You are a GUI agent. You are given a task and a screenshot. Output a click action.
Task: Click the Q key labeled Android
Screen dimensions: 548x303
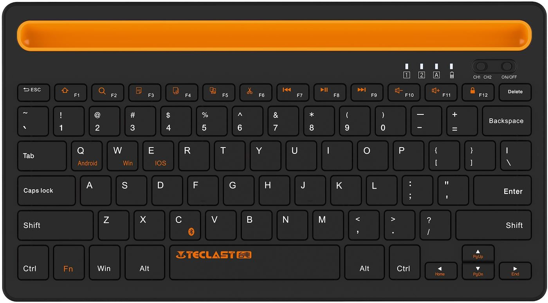tap(87, 156)
